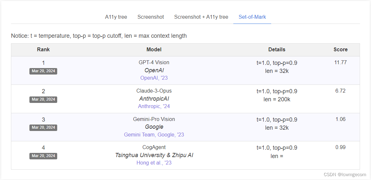This screenshot has width=371, height=180.
Task: Click the len = 200k detail
Action: (277, 99)
